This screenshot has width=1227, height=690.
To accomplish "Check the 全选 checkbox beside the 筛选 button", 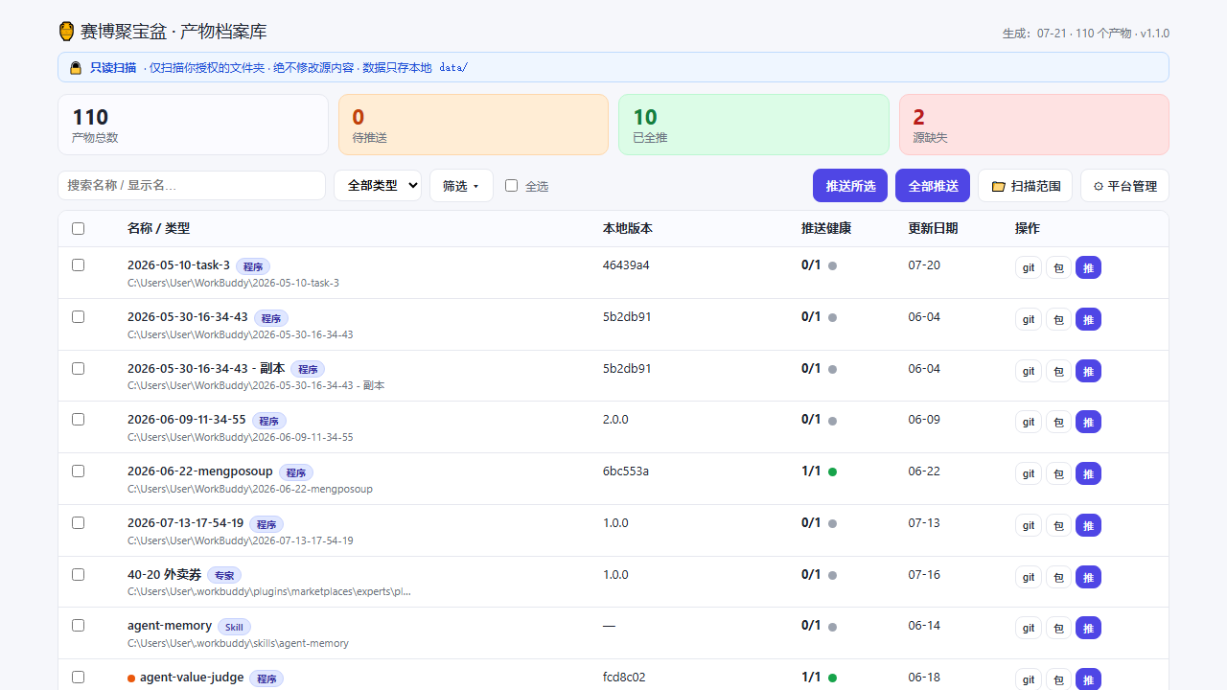I will pyautogui.click(x=512, y=186).
